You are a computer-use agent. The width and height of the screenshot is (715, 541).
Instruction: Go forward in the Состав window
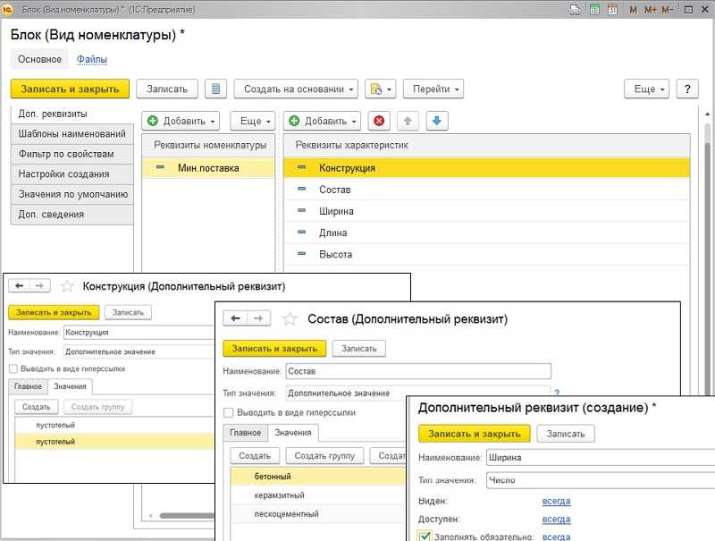258,318
